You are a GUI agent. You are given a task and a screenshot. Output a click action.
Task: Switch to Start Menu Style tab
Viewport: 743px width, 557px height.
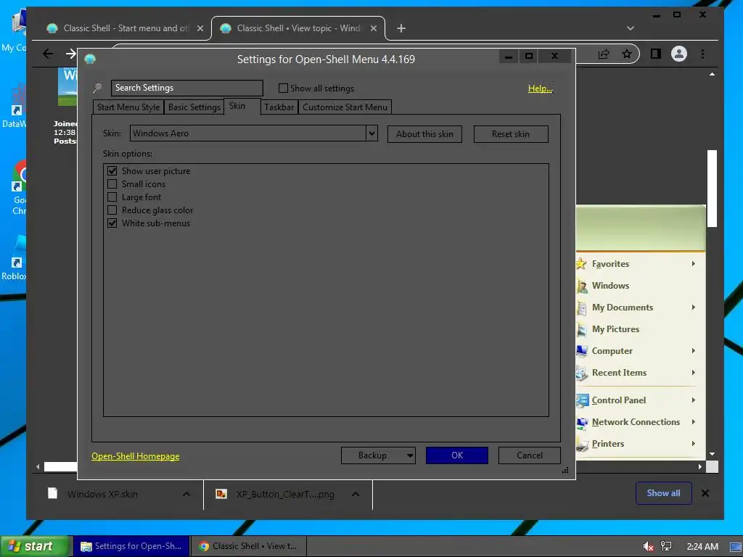pyautogui.click(x=128, y=107)
